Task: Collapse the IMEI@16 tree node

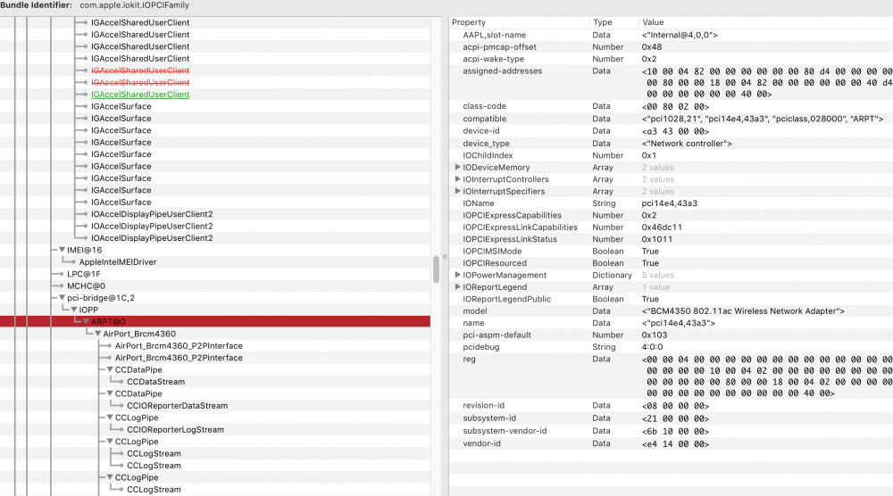Action: tap(62, 250)
